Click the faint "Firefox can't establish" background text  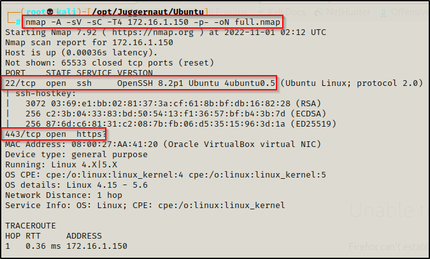388,247
